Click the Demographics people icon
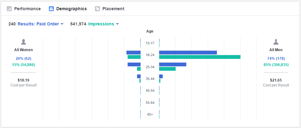This screenshot has height=128, width=301. 51,9
